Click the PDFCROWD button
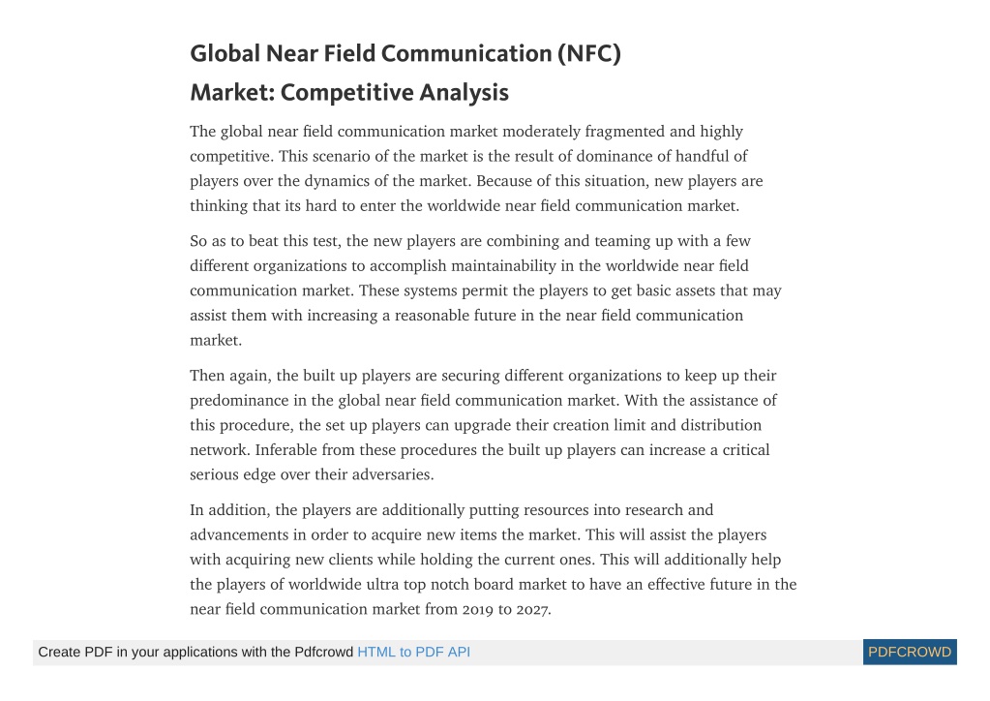 pos(909,653)
